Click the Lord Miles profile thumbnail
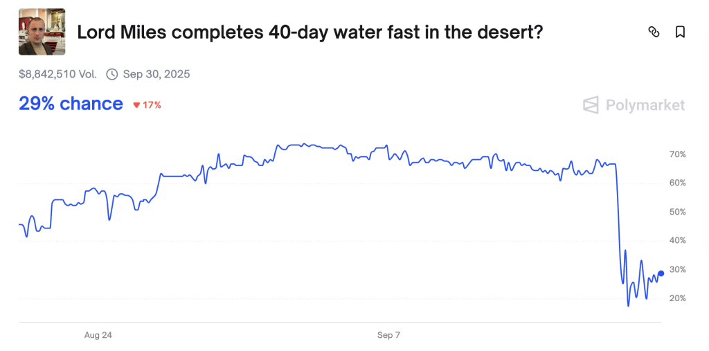Screen dimensions: 709x351 tap(42, 32)
